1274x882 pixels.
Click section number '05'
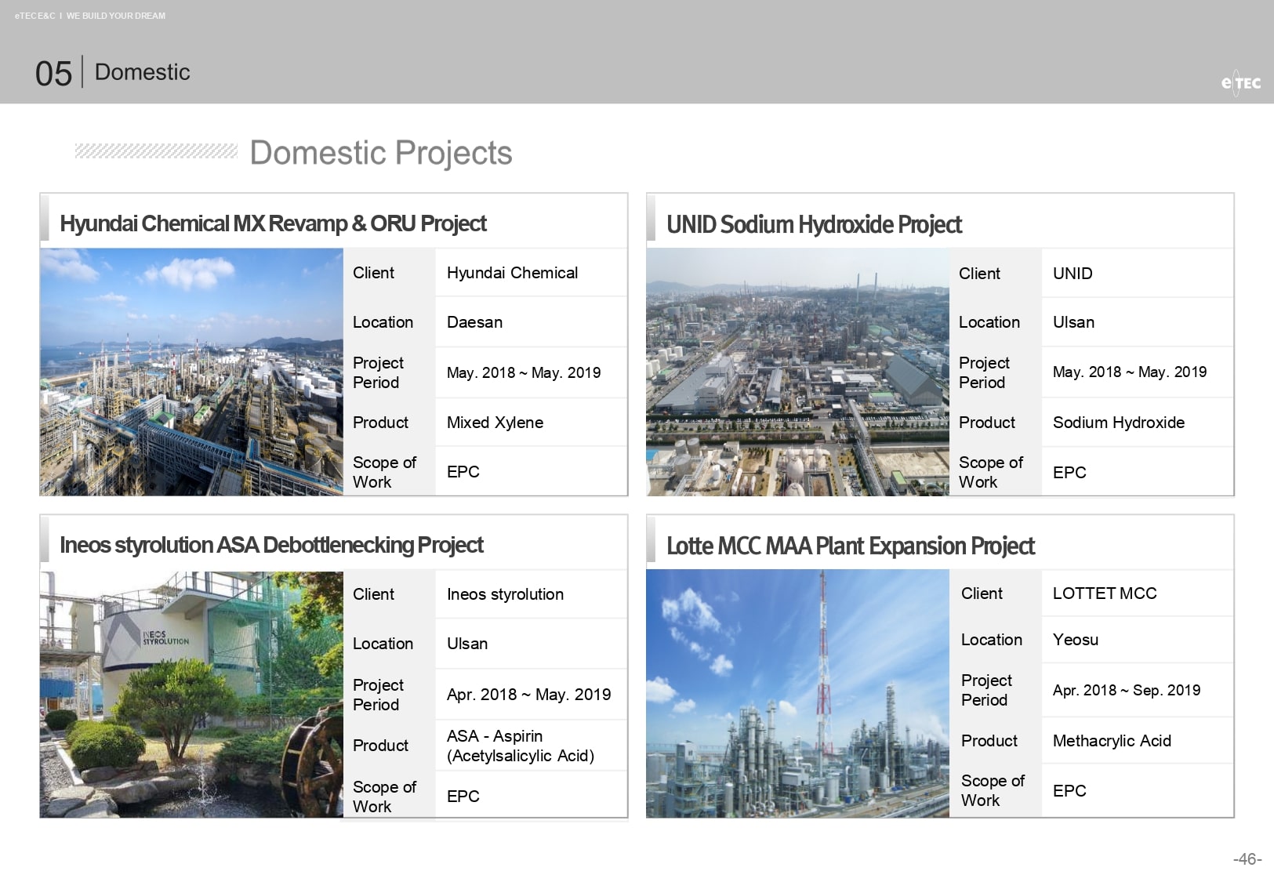pyautogui.click(x=53, y=74)
